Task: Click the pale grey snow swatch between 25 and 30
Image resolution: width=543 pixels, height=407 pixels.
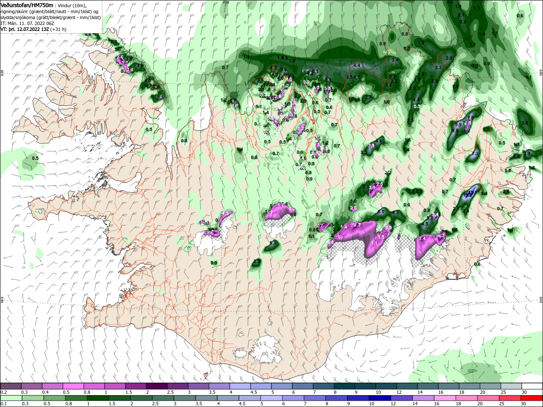Action: coord(511,386)
